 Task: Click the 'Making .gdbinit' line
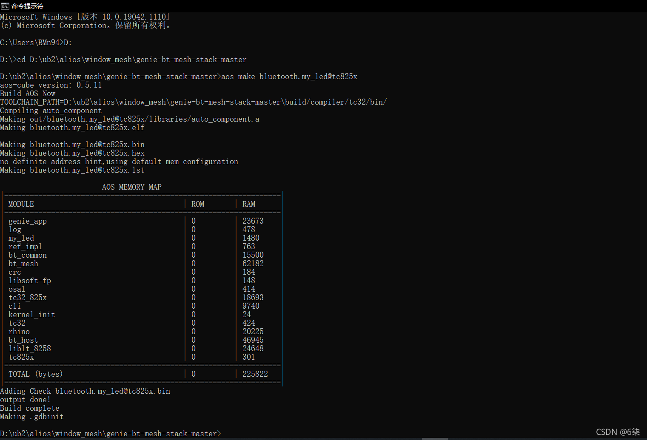tap(32, 417)
